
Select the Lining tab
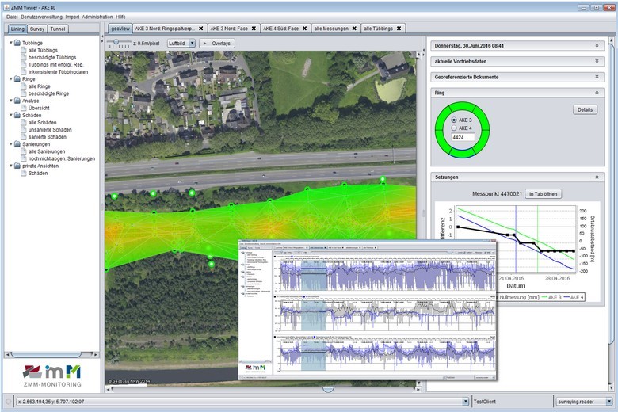(17, 29)
